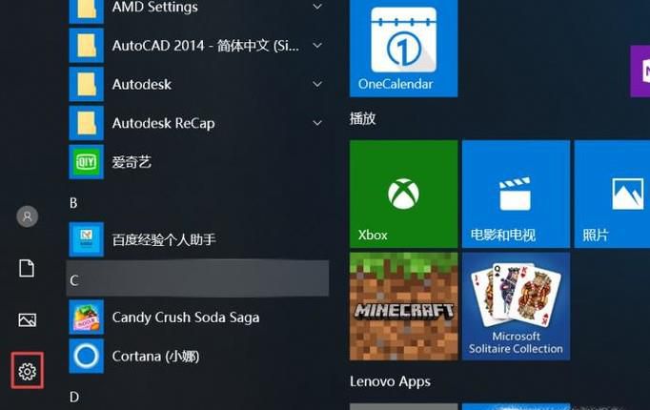Open Microsoft Solitaire Collection tile

click(x=516, y=306)
